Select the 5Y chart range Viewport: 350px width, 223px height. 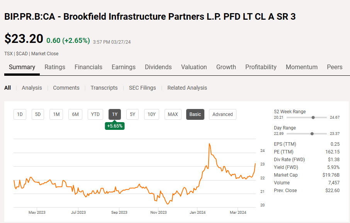point(132,114)
